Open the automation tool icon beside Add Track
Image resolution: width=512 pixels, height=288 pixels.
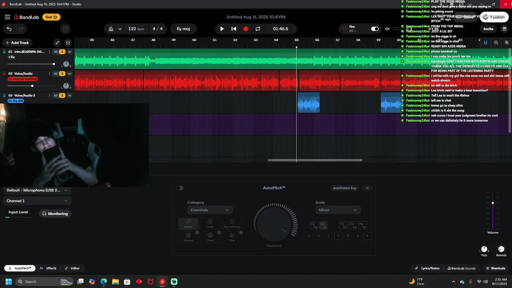57,43
